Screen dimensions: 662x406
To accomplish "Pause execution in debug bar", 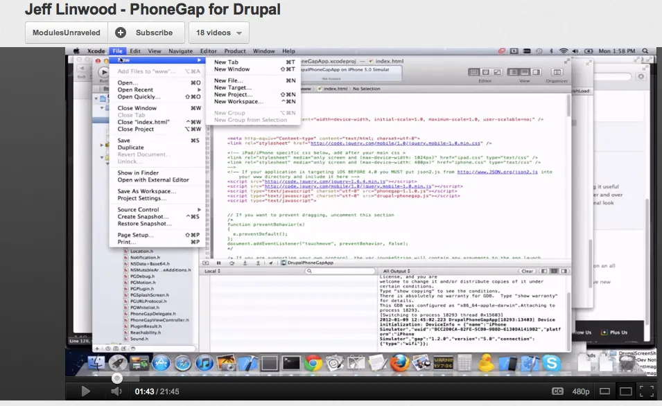I will [x=218, y=263].
